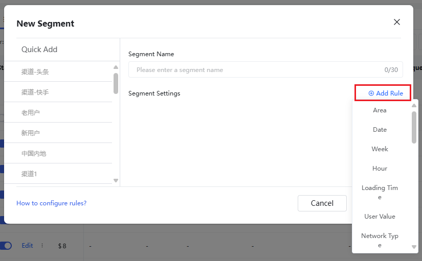Close the New Segment dialog

(396, 22)
